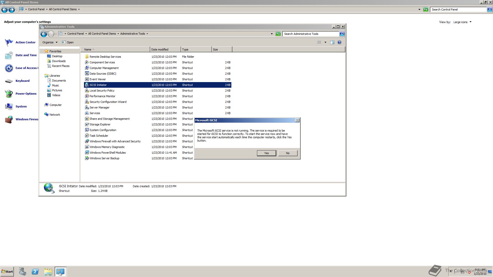Viewport: 493px width, 277px height.
Task: Open Action Center in Control Panel window
Action: point(25,42)
